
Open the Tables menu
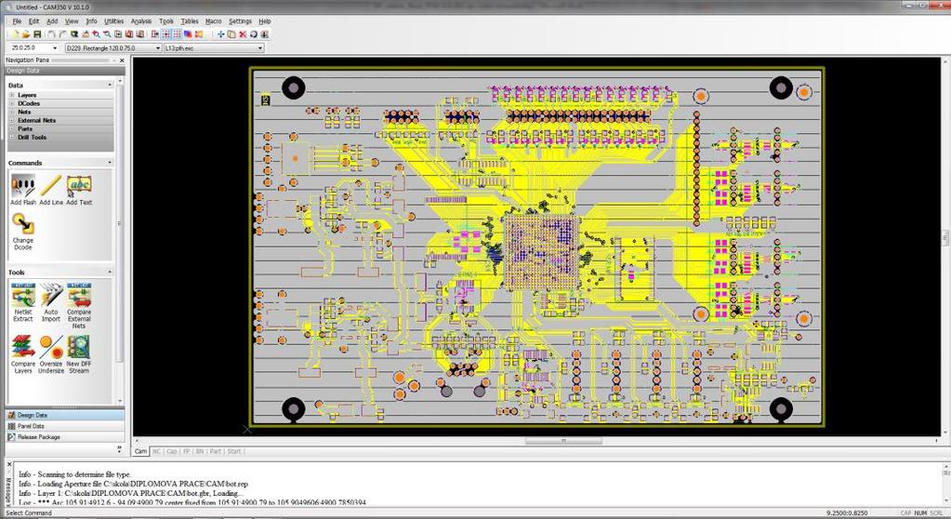(190, 21)
